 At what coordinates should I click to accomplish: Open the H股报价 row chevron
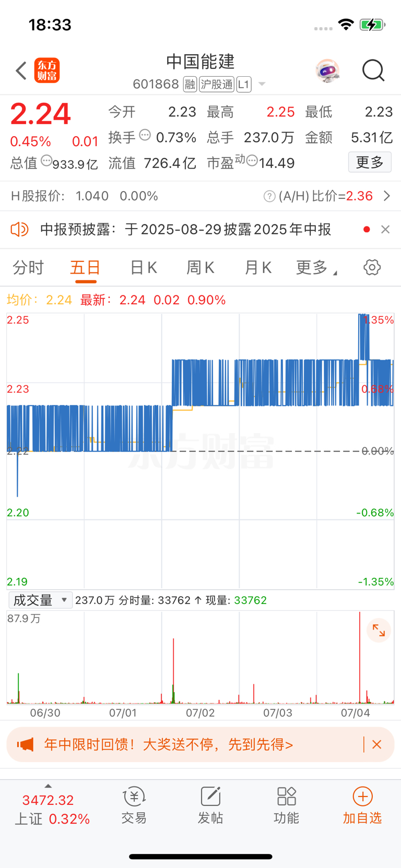387,196
